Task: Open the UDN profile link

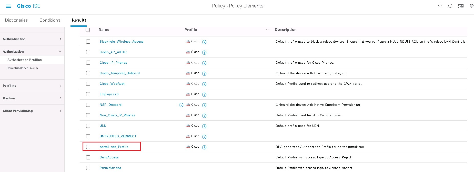Action: click(103, 126)
